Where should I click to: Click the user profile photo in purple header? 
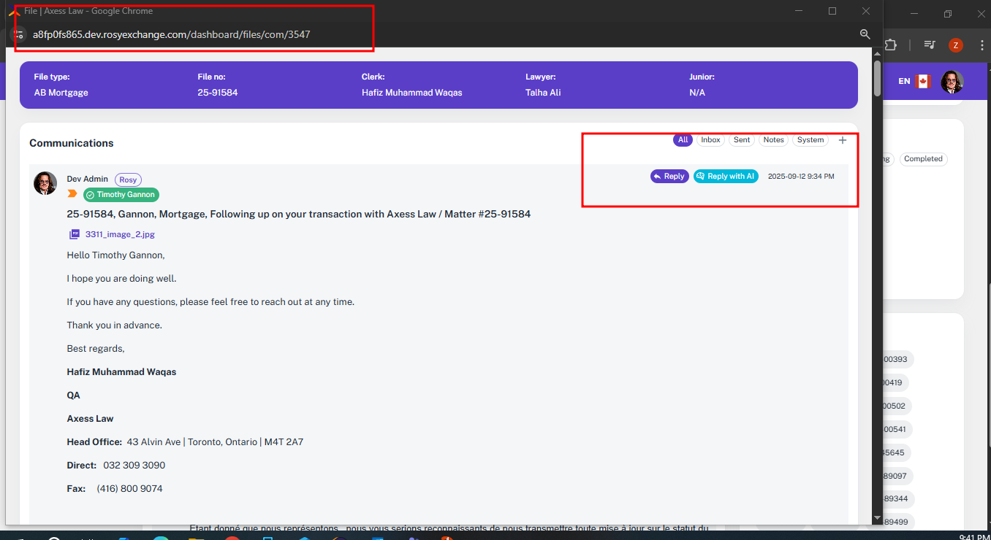pos(952,82)
